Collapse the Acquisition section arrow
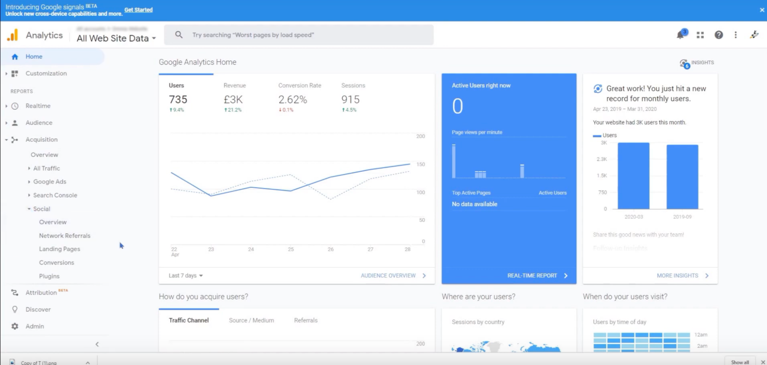Viewport: 767px width, 365px height. pyautogui.click(x=6, y=140)
